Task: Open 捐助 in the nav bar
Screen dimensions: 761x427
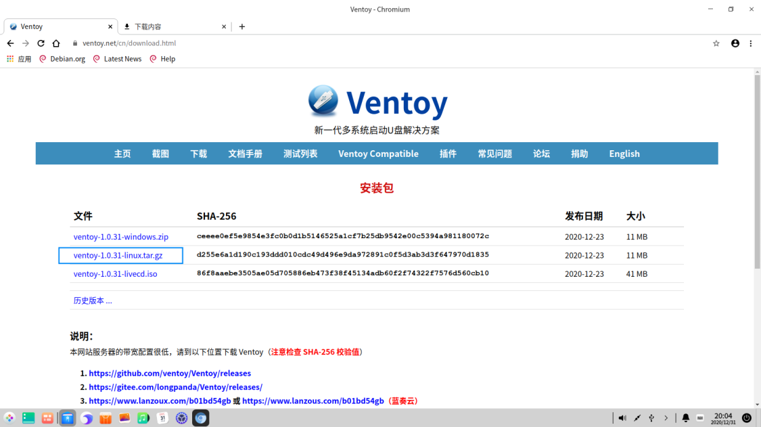Action: pyautogui.click(x=580, y=154)
